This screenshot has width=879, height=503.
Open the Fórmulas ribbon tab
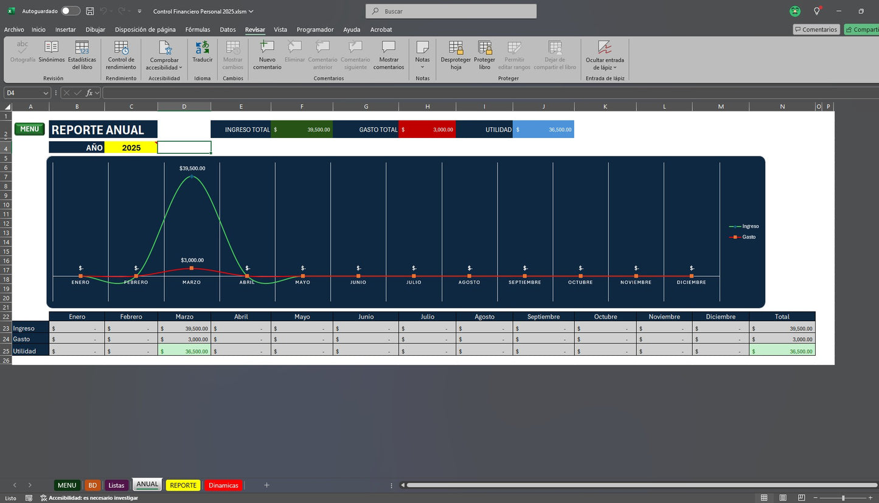pos(198,29)
